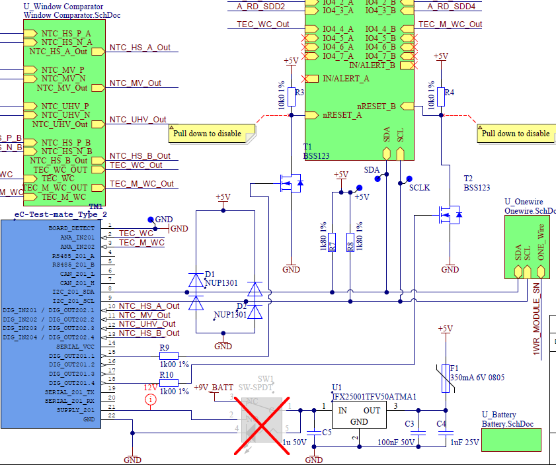Click the SDA test point blue dot
Viewport: 556px width, 465px height.
click(377, 179)
